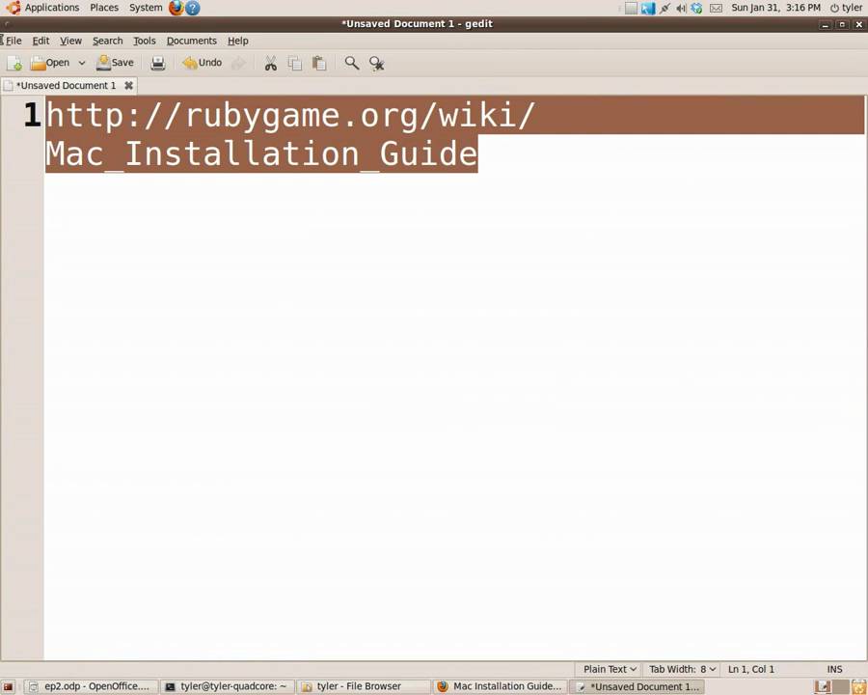
Task: Open the Tab Width dropdown
Action: point(682,670)
